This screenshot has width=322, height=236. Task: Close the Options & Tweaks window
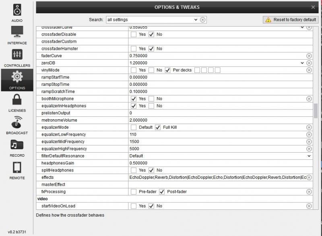pyautogui.click(x=313, y=7)
